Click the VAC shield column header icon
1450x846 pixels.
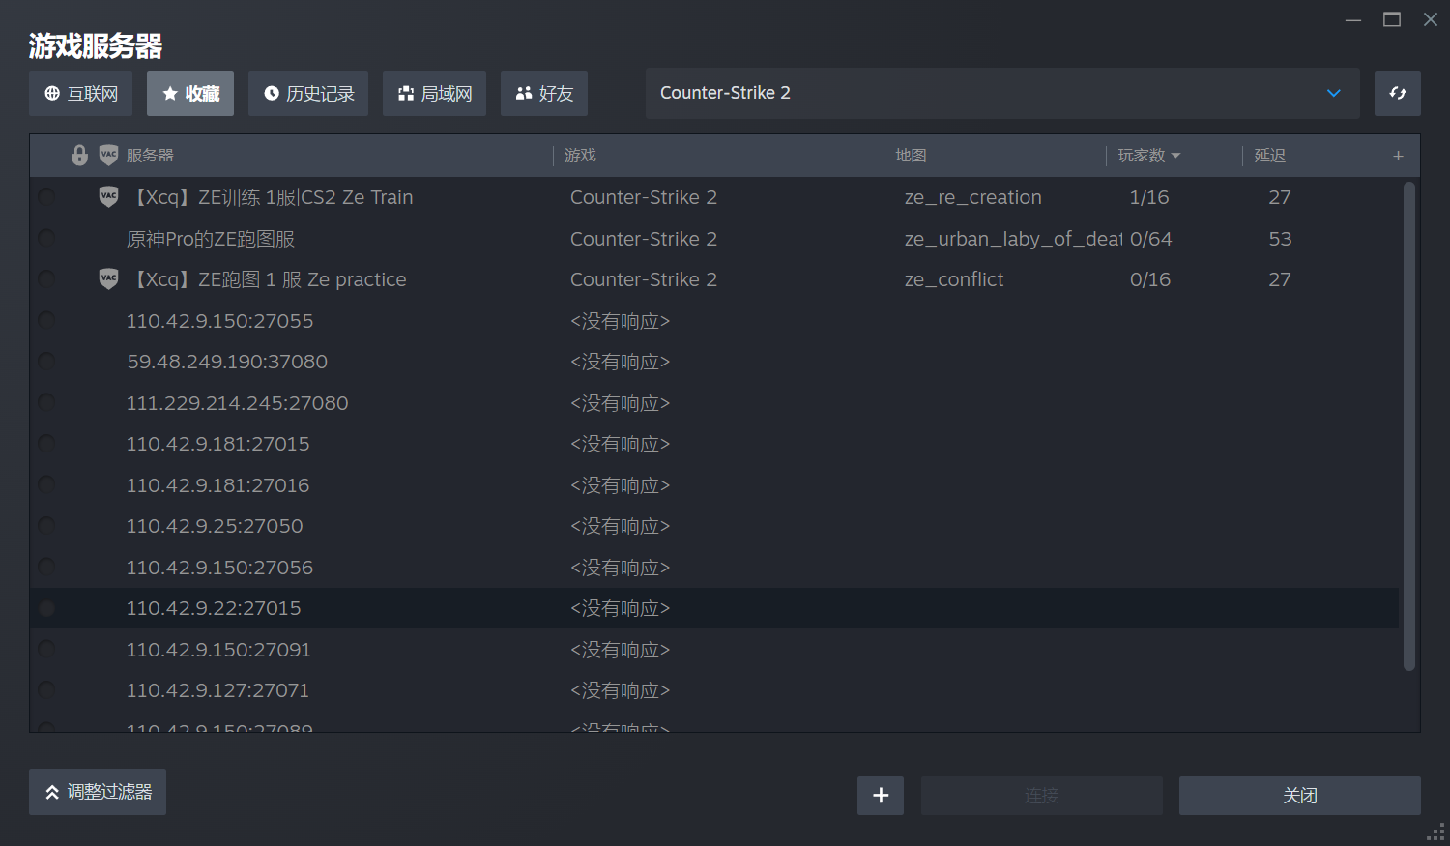108,156
